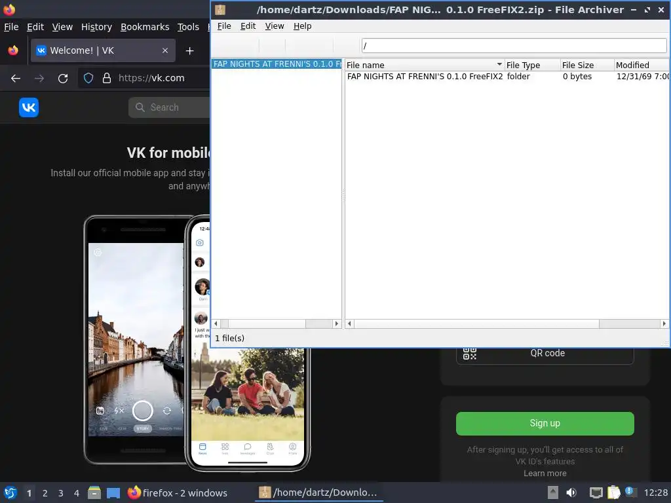This screenshot has height=503, width=671.
Task: Open a new Firefox tab
Action: [189, 51]
